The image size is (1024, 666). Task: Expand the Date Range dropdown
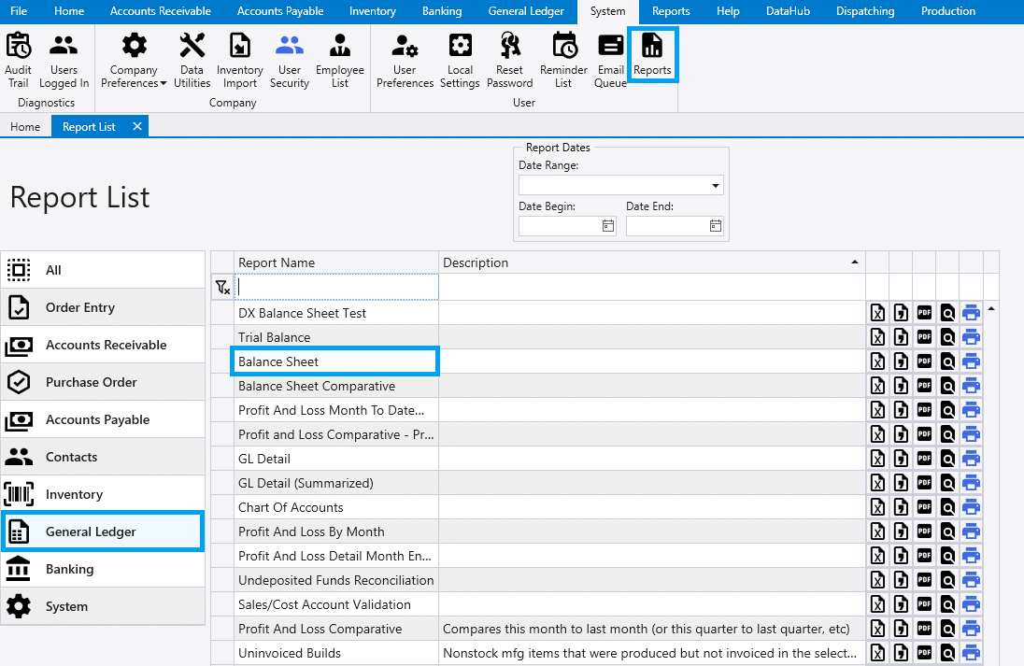pos(716,186)
